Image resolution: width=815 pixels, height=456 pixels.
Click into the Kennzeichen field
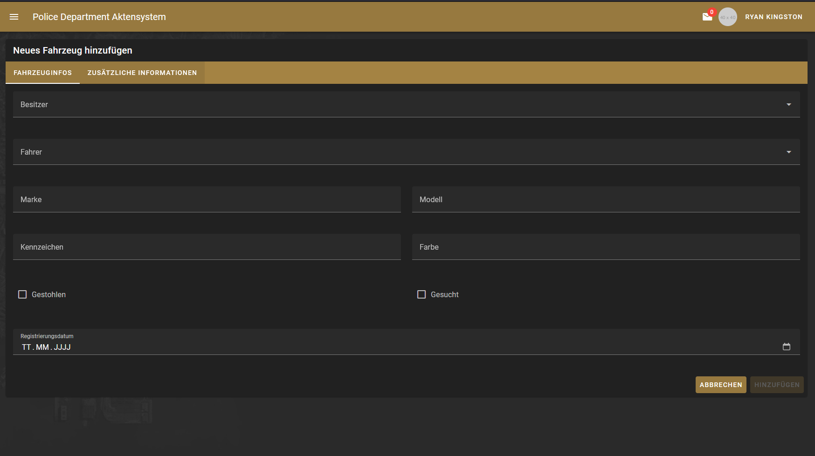click(x=207, y=247)
